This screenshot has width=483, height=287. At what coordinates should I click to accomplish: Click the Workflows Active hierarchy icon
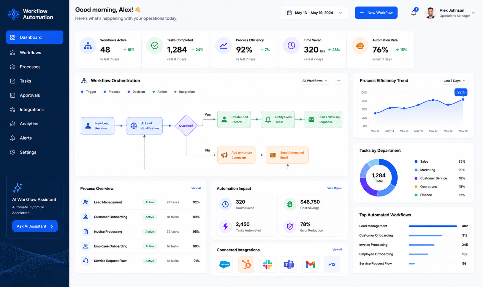pos(88,45)
